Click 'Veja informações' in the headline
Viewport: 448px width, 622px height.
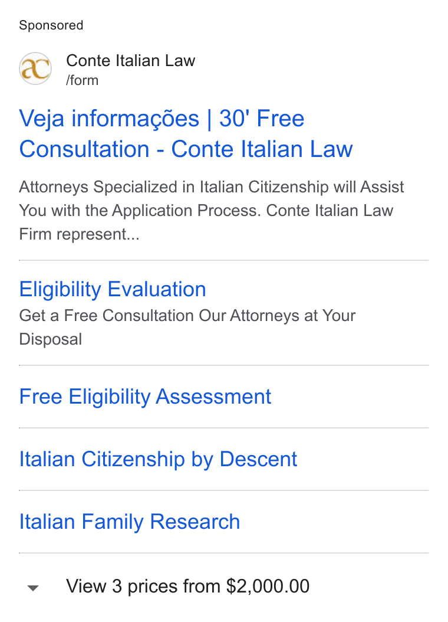(109, 119)
